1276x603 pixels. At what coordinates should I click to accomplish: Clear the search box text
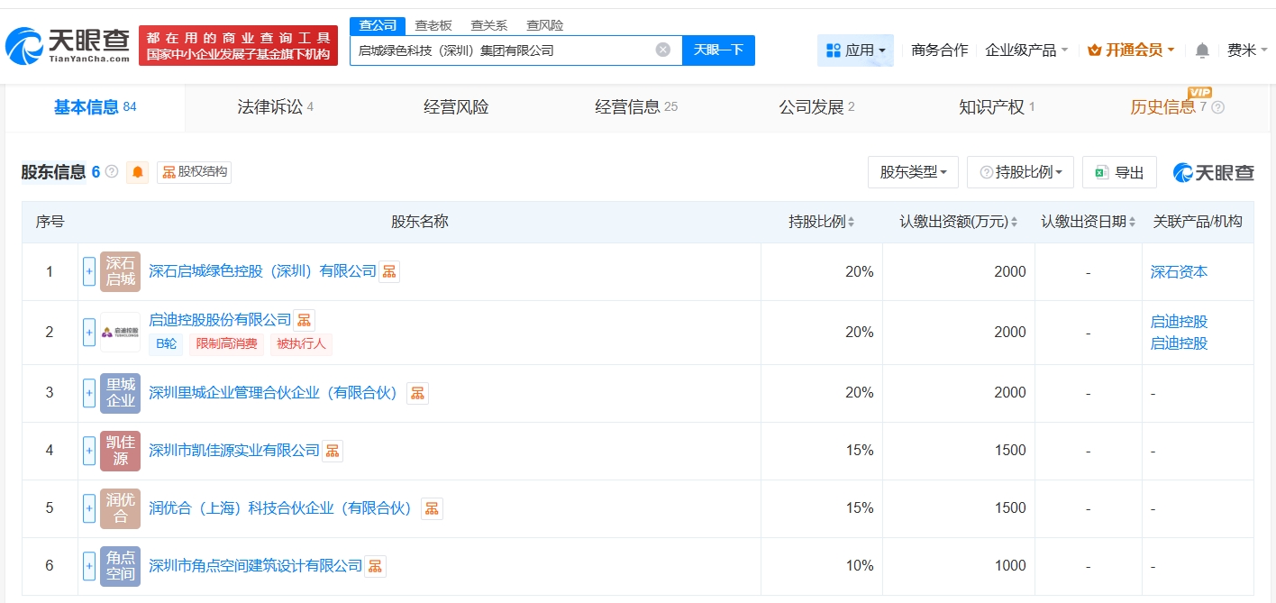663,50
